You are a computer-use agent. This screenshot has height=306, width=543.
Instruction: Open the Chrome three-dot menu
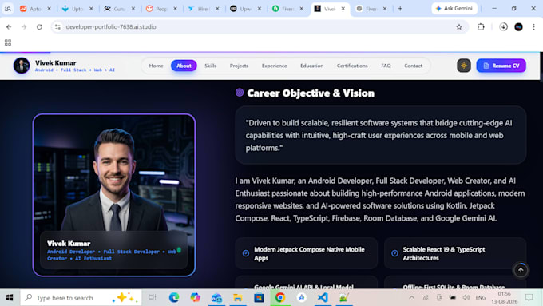coord(533,26)
